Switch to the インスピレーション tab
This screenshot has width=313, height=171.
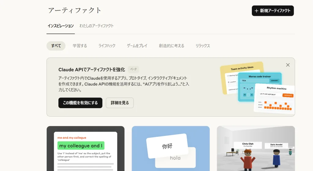point(61,26)
